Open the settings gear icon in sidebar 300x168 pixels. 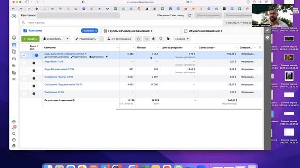pyautogui.click(x=14, y=122)
